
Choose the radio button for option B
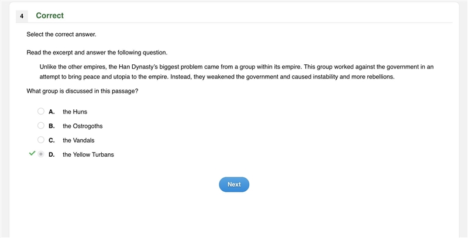coord(41,126)
